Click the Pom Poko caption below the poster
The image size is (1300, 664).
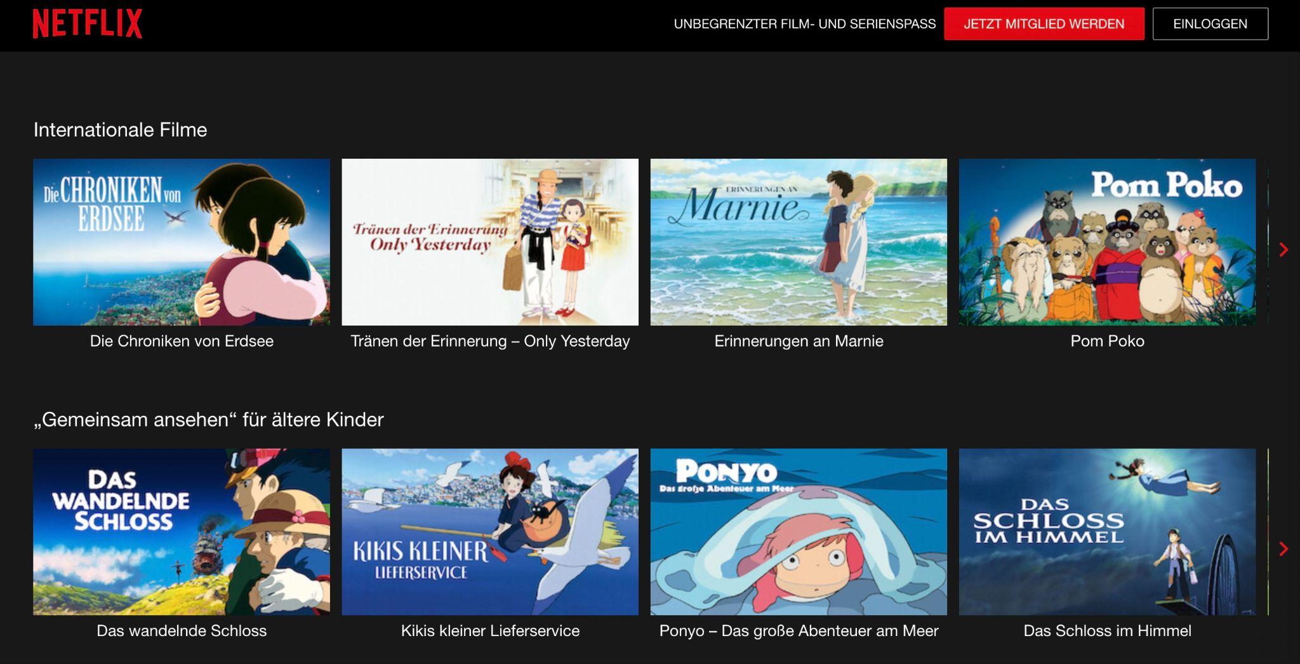click(x=1107, y=341)
